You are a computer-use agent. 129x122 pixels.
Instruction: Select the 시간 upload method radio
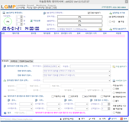(110, 22)
